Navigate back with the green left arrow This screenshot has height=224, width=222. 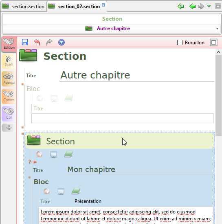[x=192, y=7]
